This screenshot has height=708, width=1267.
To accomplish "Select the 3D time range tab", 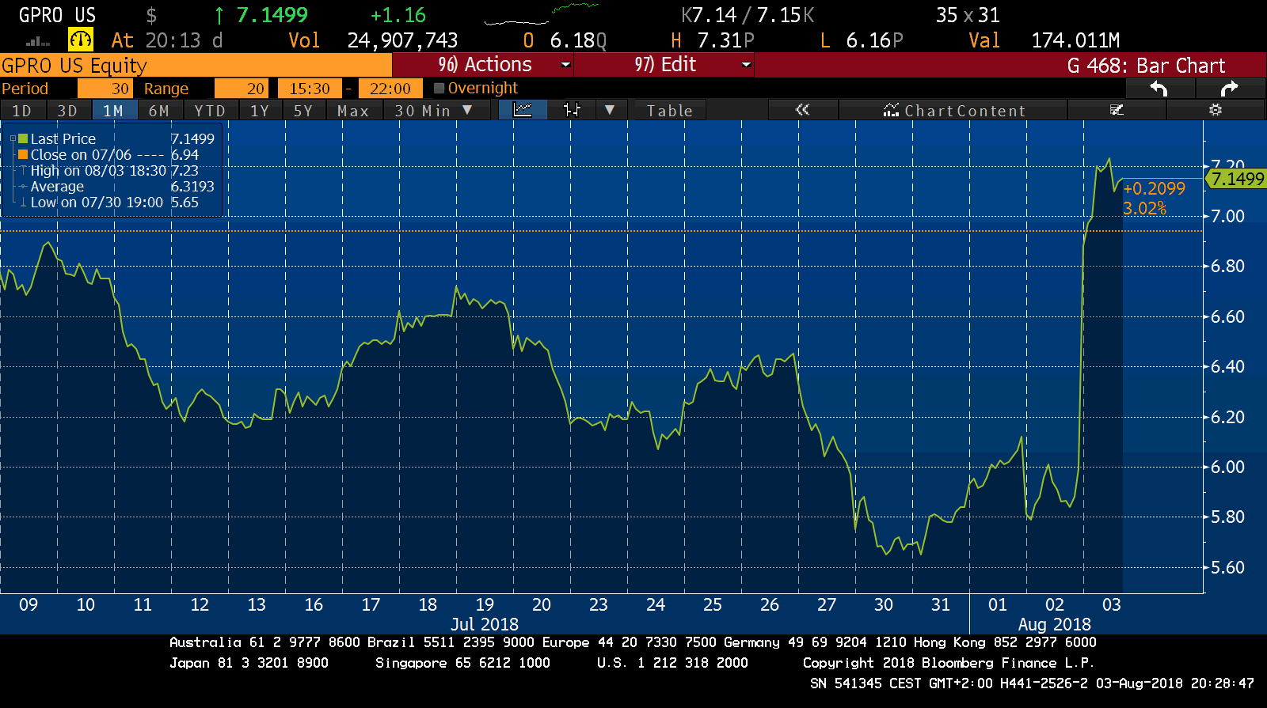I will 68,111.
